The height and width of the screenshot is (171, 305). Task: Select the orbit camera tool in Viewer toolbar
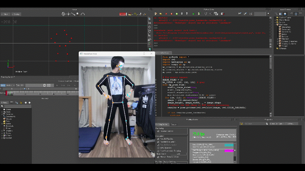coord(63,14)
